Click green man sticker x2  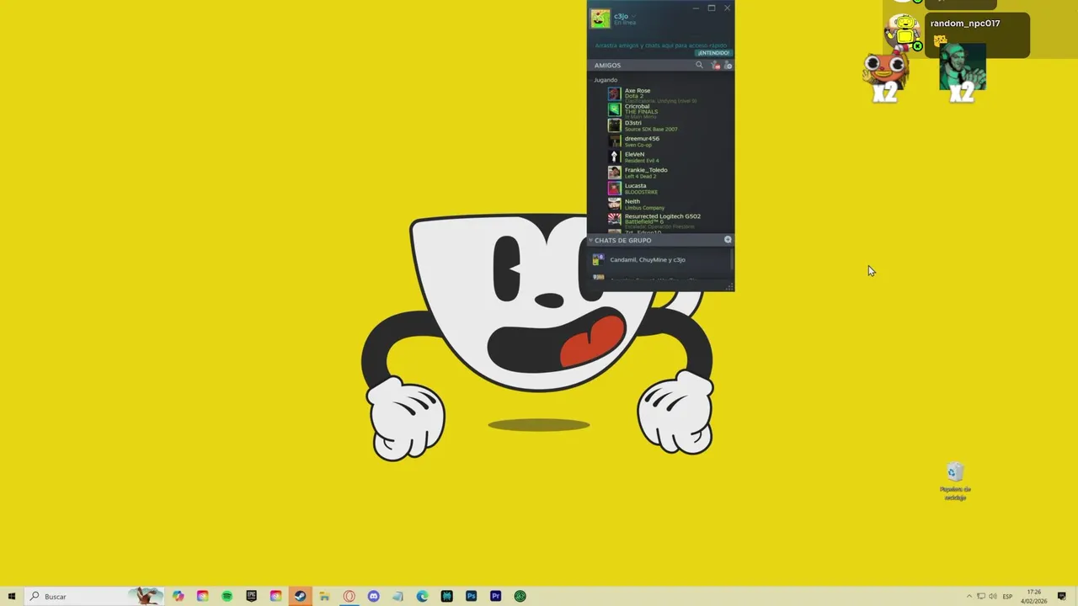point(963,72)
